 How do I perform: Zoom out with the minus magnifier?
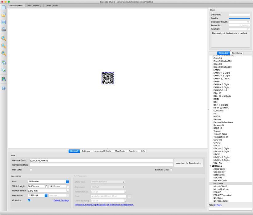tap(4, 46)
